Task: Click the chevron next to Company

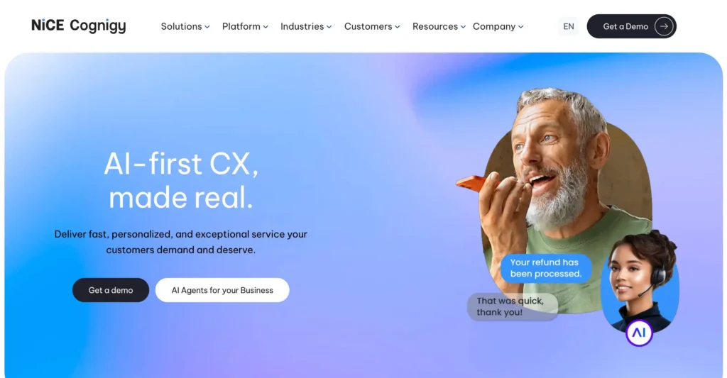Action: point(521,27)
